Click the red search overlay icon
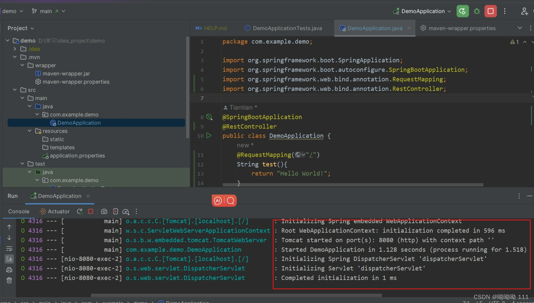The image size is (534, 303). (x=231, y=201)
